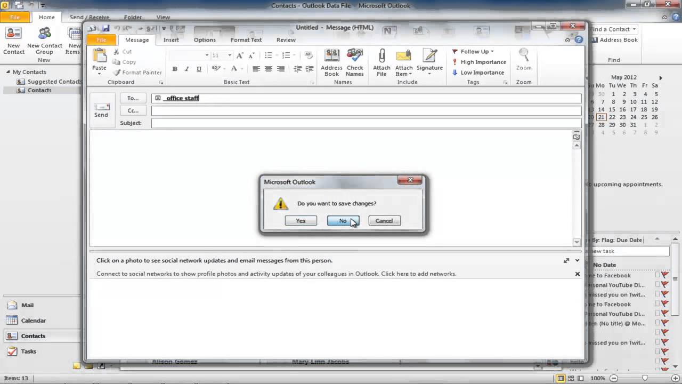Click No in the save changes dialog
The image size is (682, 384).
(343, 221)
